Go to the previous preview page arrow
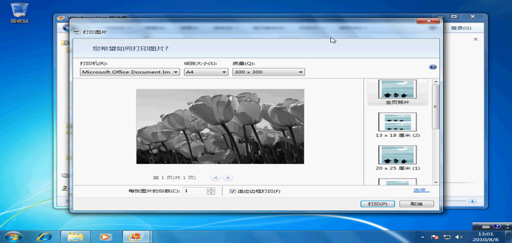 pos(215,177)
